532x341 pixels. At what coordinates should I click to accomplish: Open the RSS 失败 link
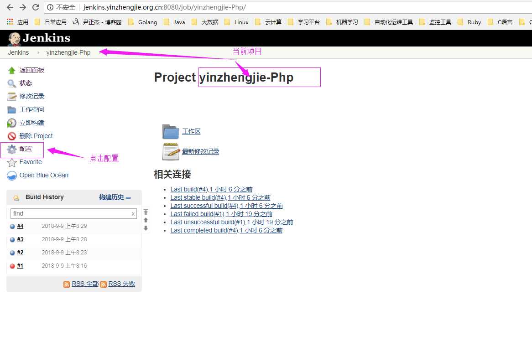[122, 284]
